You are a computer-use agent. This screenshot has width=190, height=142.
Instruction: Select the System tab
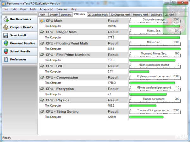54,15
